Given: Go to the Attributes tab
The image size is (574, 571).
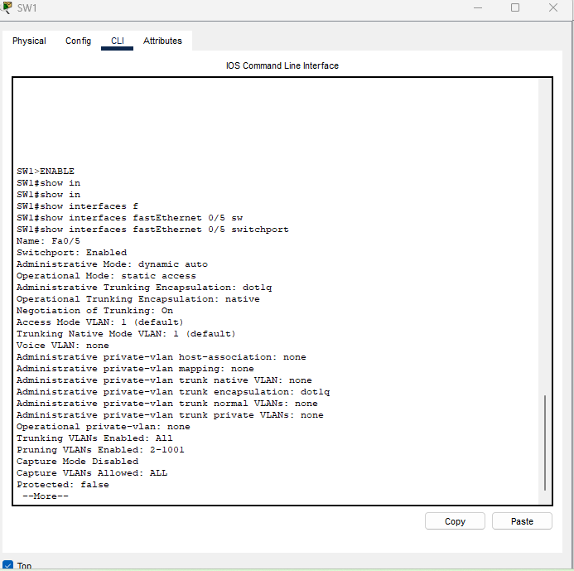Looking at the screenshot, I should point(162,41).
